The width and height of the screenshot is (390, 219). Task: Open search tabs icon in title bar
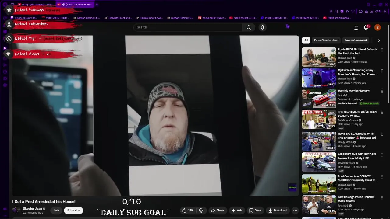pyautogui.click(x=369, y=5)
